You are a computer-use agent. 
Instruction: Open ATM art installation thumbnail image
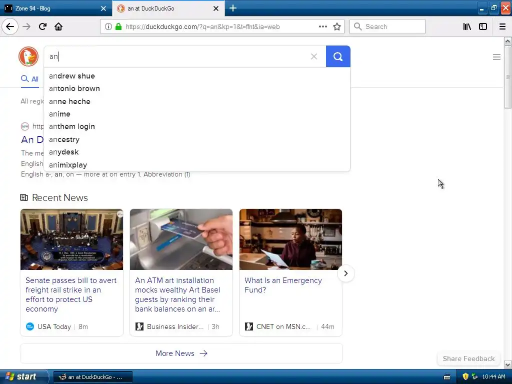(x=181, y=239)
